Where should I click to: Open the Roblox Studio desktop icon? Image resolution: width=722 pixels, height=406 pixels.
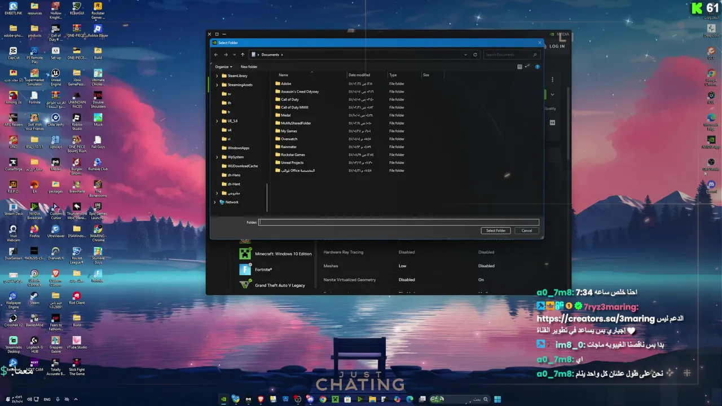[x=77, y=121]
